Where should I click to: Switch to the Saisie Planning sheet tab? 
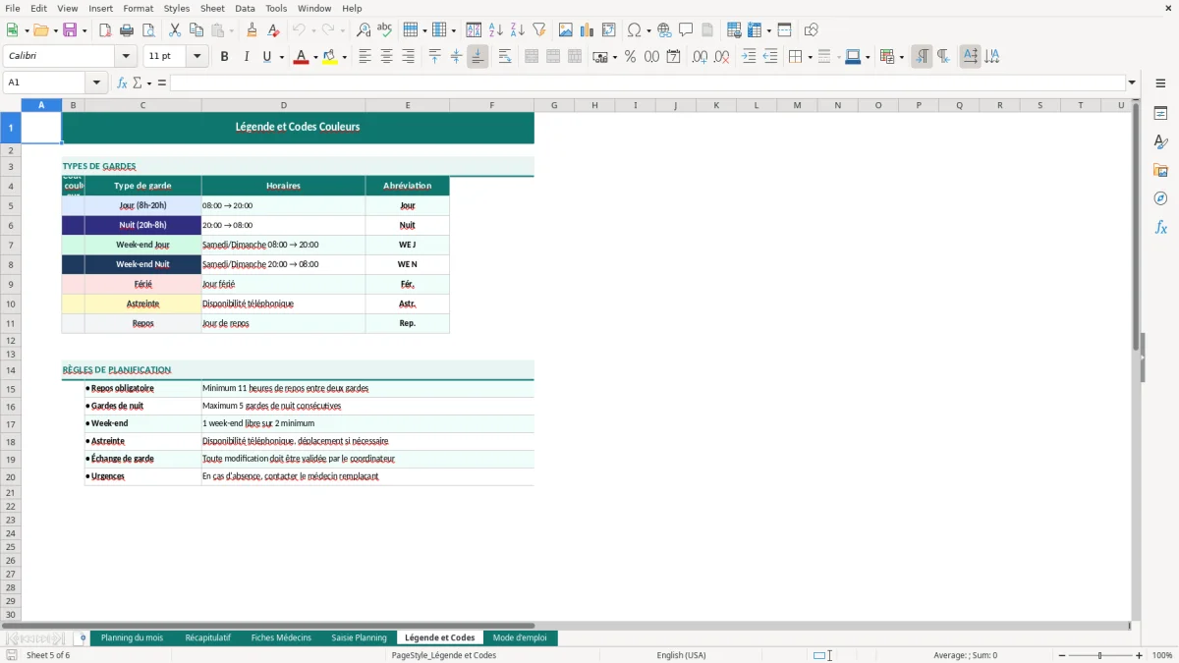(x=359, y=637)
